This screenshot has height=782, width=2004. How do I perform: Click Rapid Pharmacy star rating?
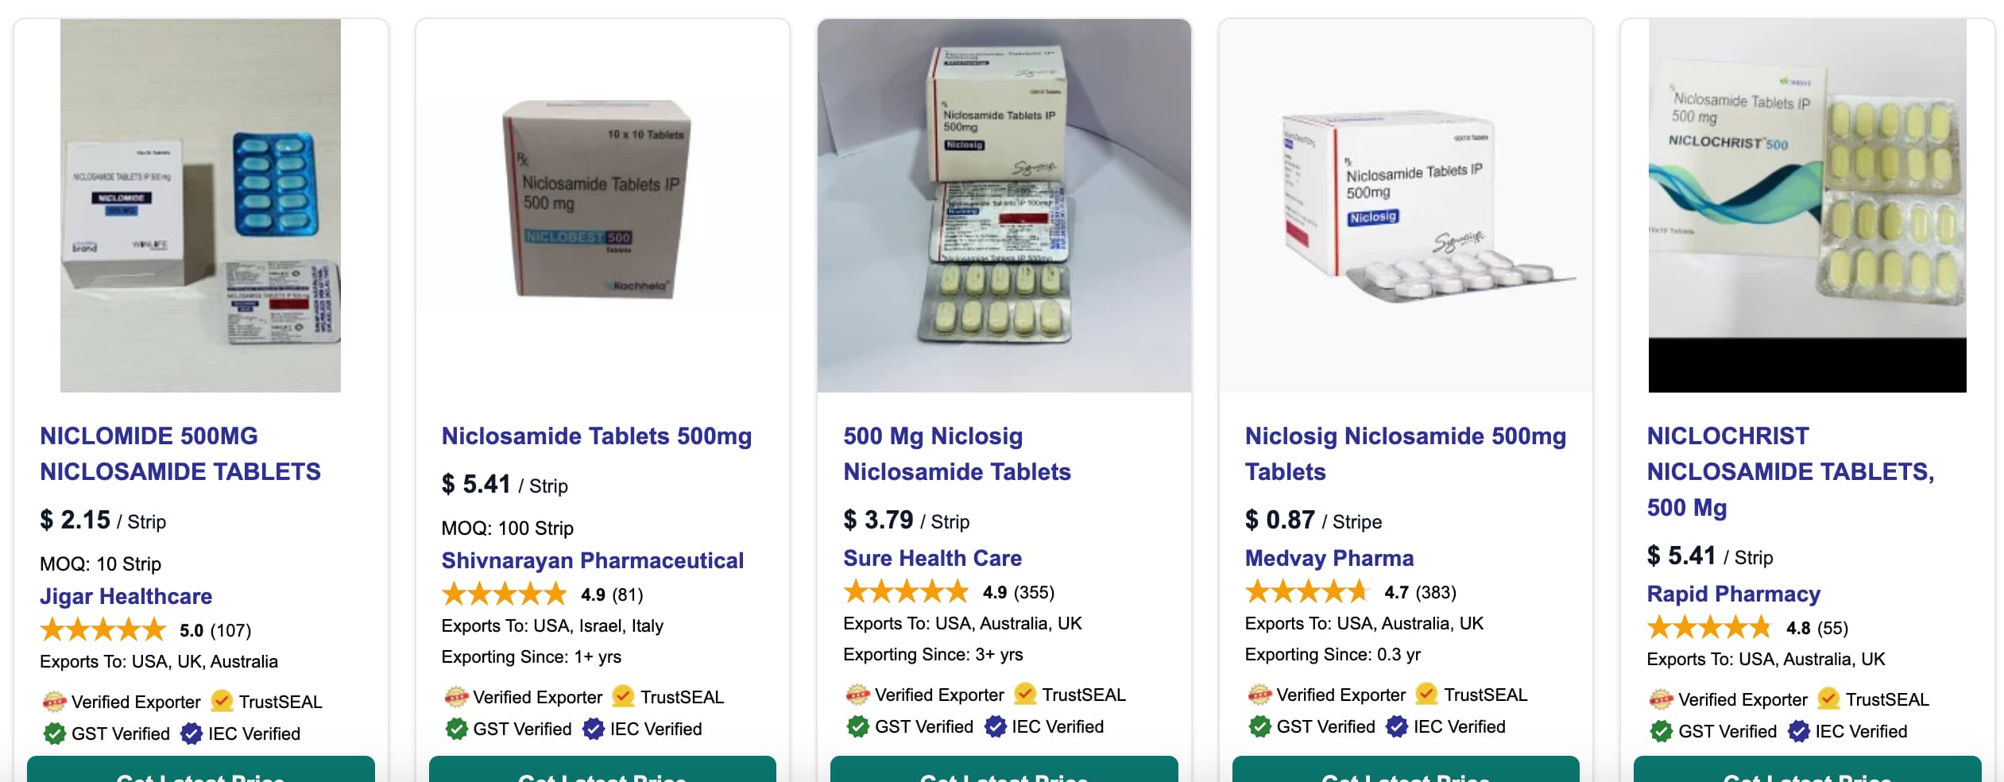1709,628
